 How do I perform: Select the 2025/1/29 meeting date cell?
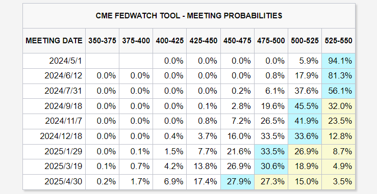54,152
